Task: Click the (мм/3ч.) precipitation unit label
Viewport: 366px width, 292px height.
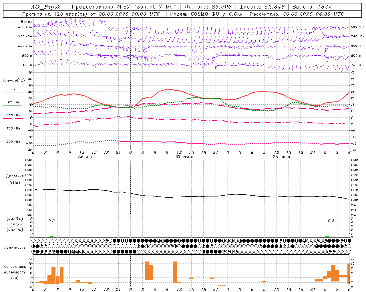Action: point(15,219)
